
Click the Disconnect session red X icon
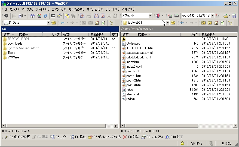pos(218,15)
